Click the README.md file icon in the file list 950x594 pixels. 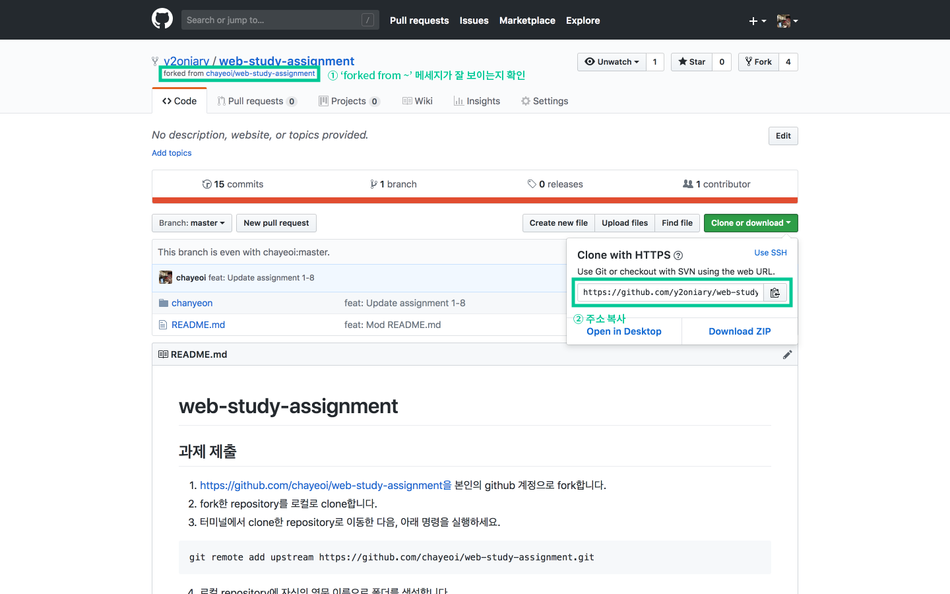click(163, 325)
